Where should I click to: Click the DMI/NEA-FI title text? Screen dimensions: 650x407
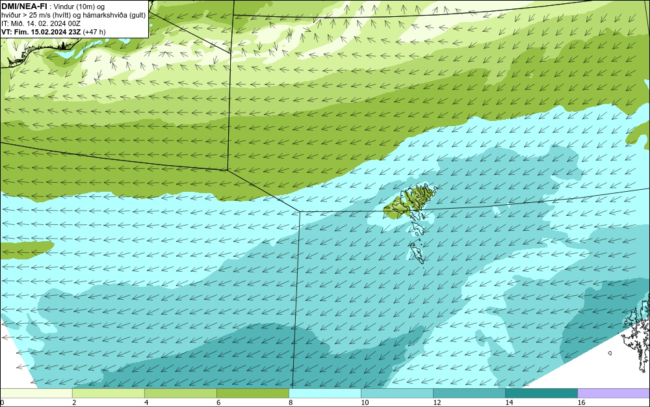coord(24,6)
